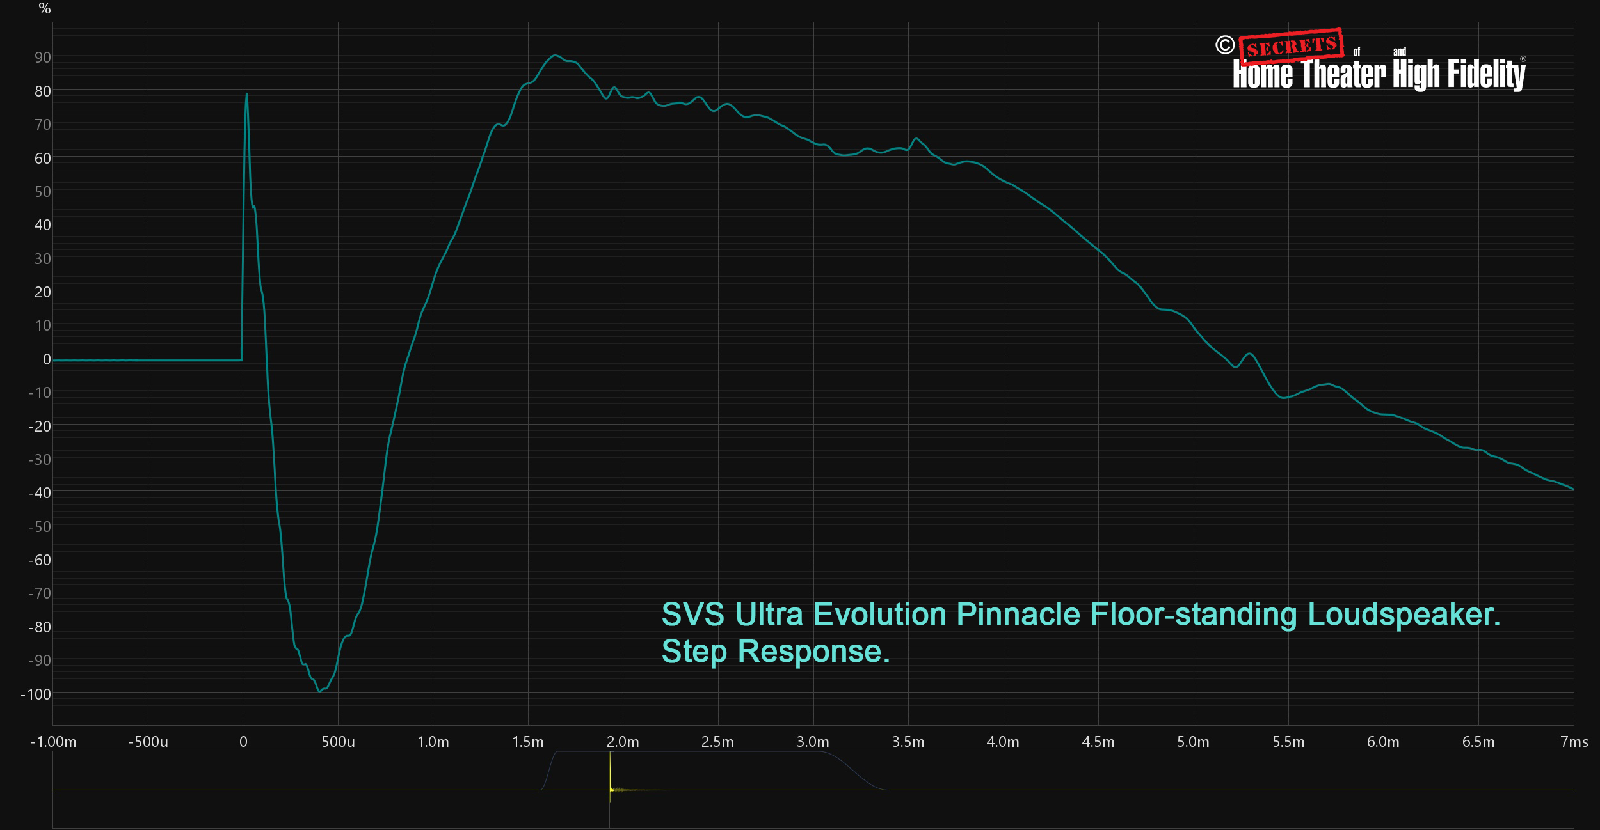Select the '6.5m' time axis label
The height and width of the screenshot is (830, 1600).
[1478, 742]
